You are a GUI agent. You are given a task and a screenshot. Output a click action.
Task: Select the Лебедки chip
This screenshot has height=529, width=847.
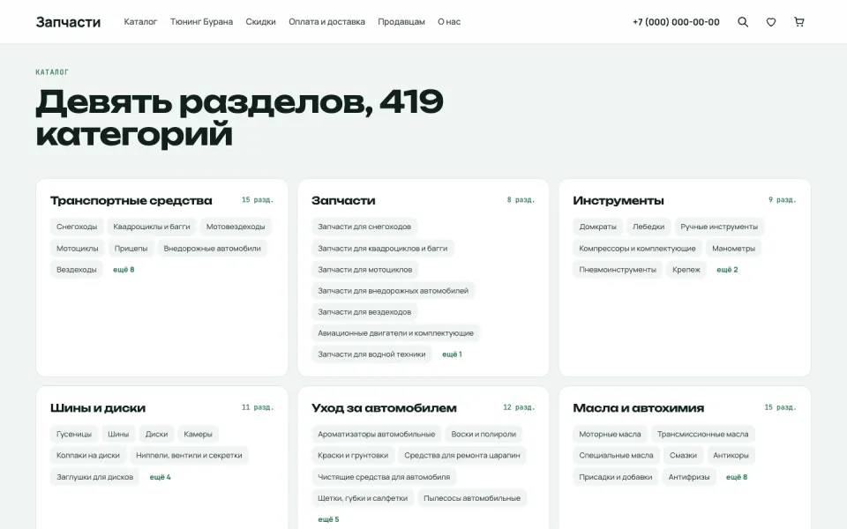(x=648, y=227)
